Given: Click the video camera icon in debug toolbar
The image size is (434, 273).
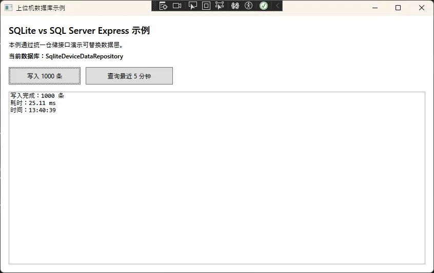Looking at the screenshot, I should 177,6.
